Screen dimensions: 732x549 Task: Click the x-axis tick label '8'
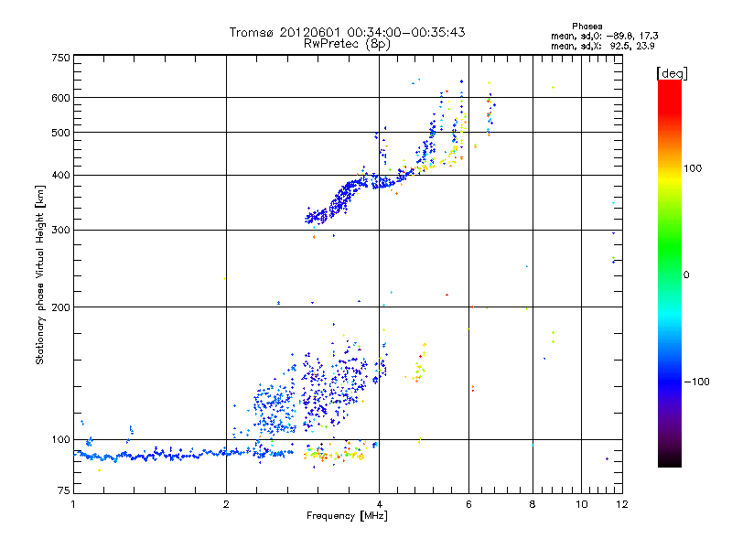point(533,504)
